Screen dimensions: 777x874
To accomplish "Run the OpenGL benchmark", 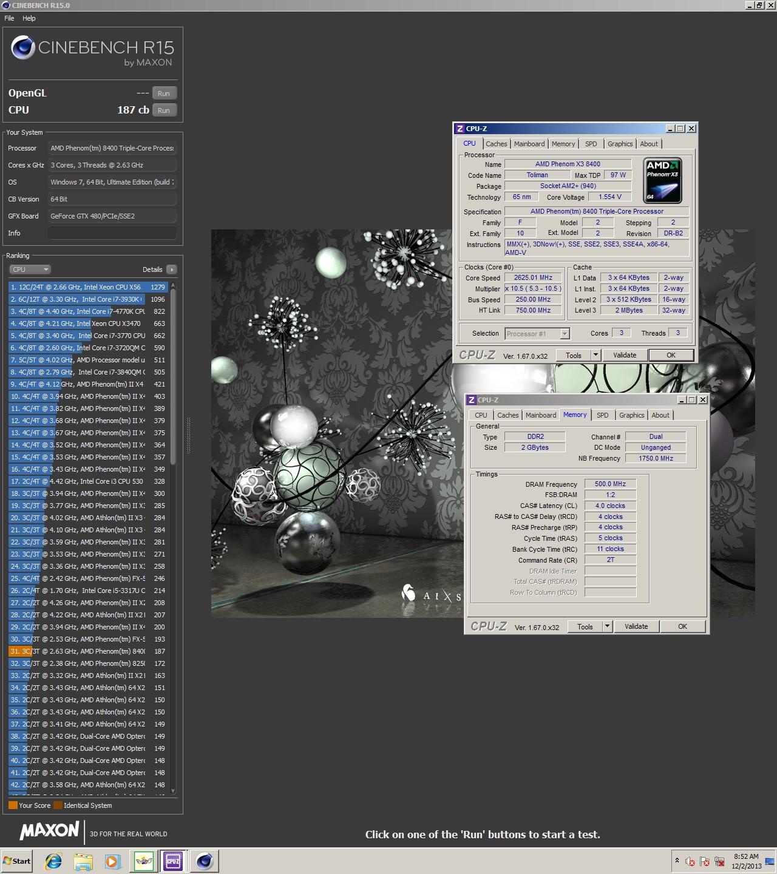I will 164,93.
